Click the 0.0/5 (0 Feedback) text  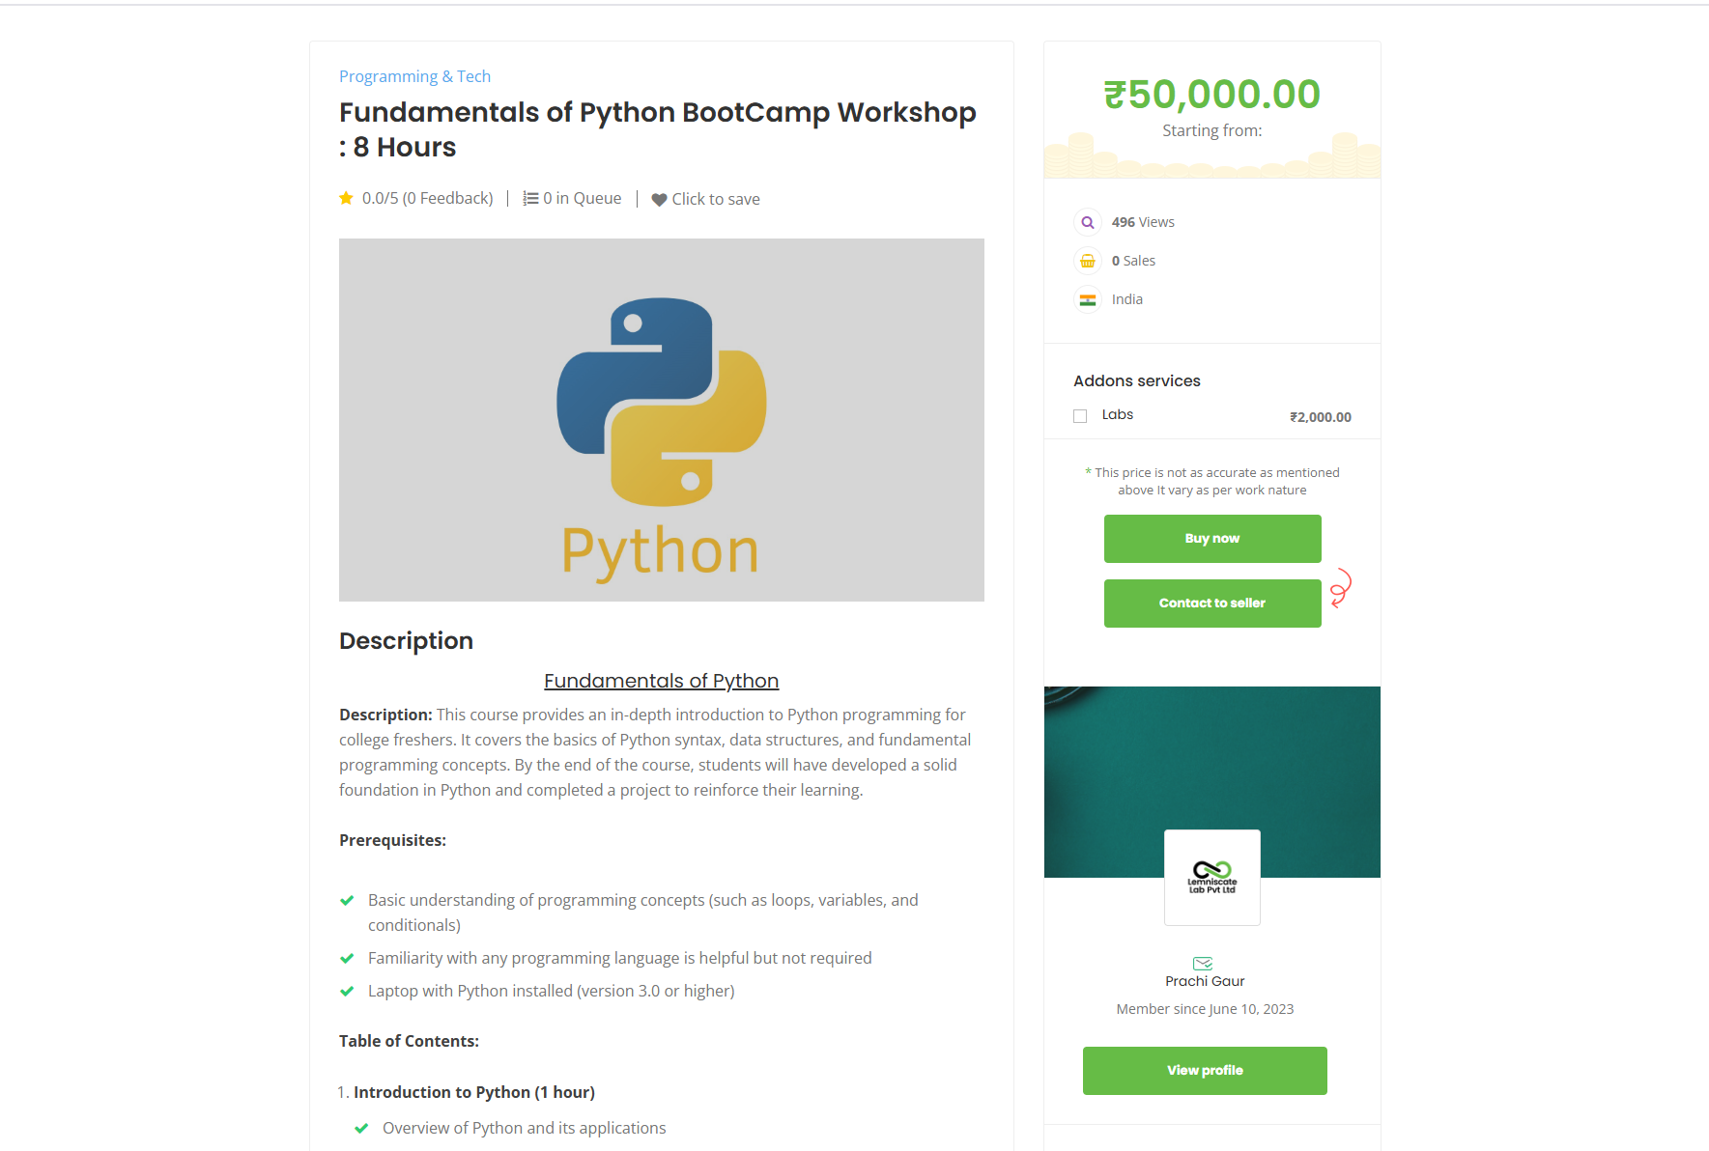click(428, 198)
